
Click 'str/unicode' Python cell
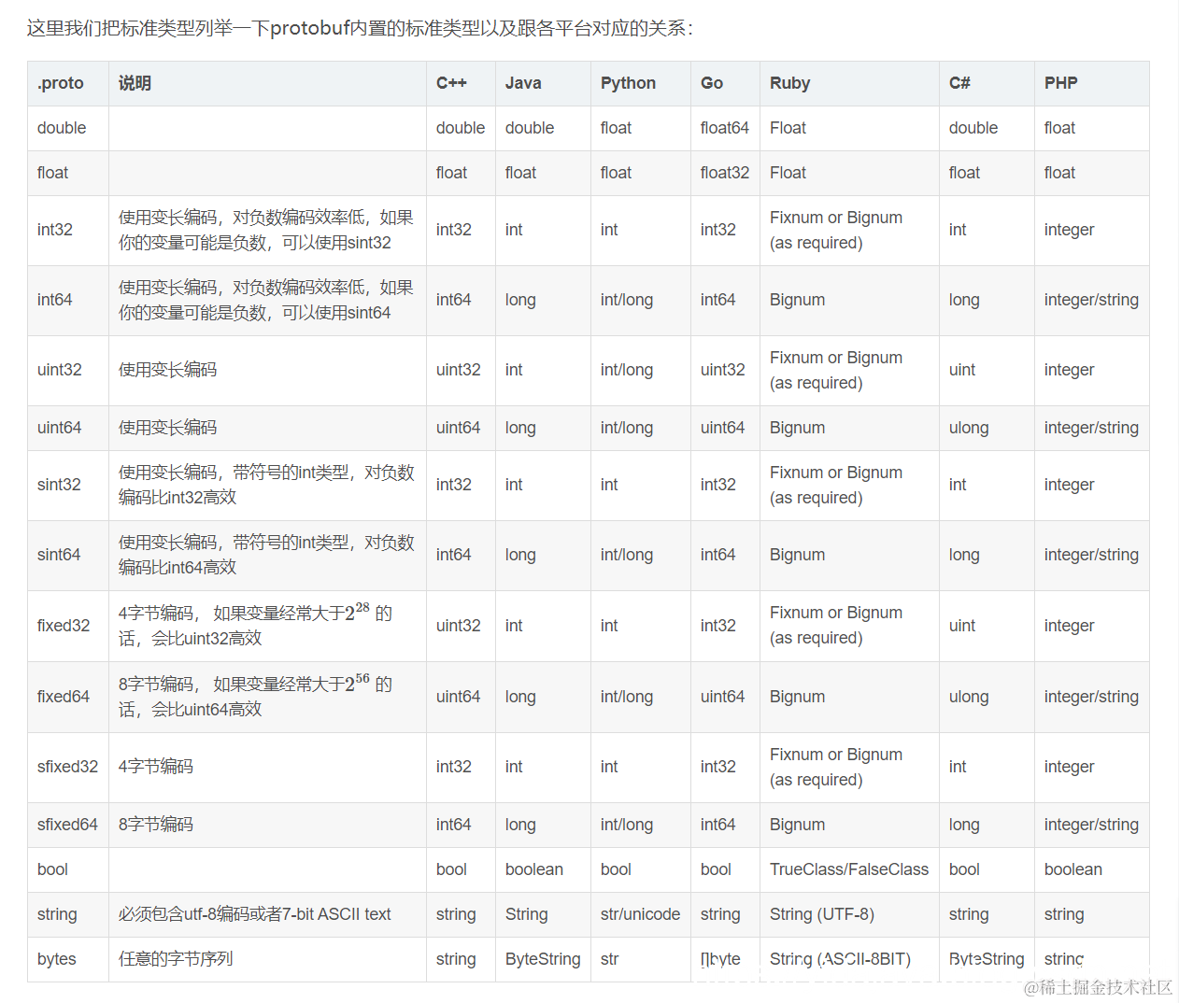pyautogui.click(x=640, y=914)
